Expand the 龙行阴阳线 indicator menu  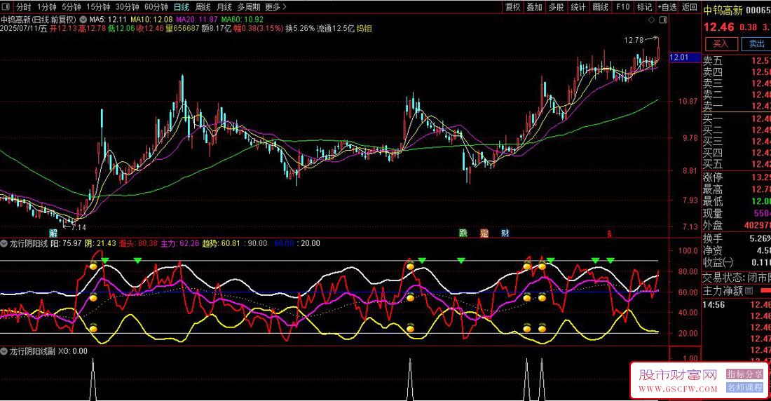(x=4, y=243)
